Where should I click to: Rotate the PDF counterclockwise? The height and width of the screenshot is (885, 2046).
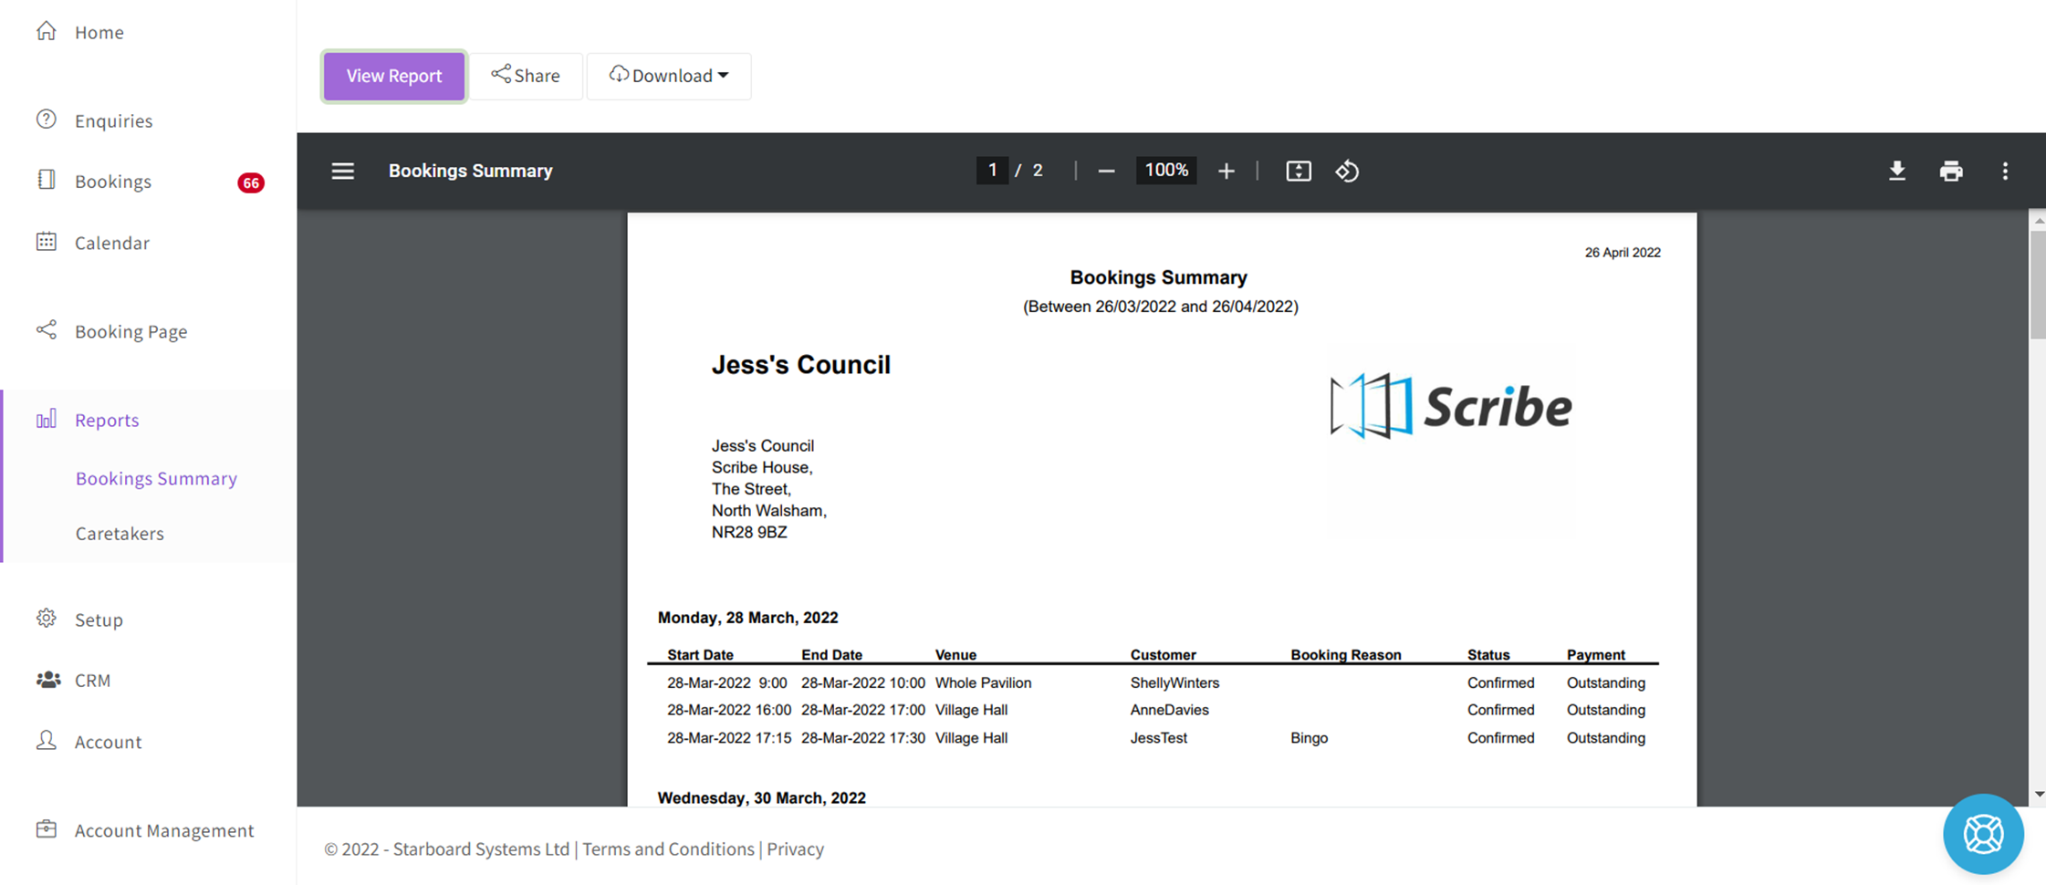point(1347,171)
